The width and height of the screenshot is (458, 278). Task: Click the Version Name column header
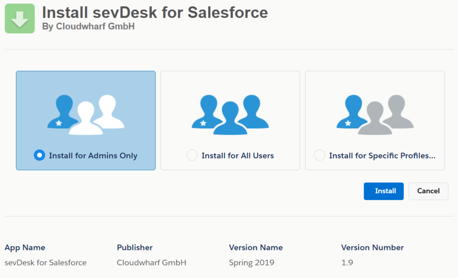(x=256, y=247)
